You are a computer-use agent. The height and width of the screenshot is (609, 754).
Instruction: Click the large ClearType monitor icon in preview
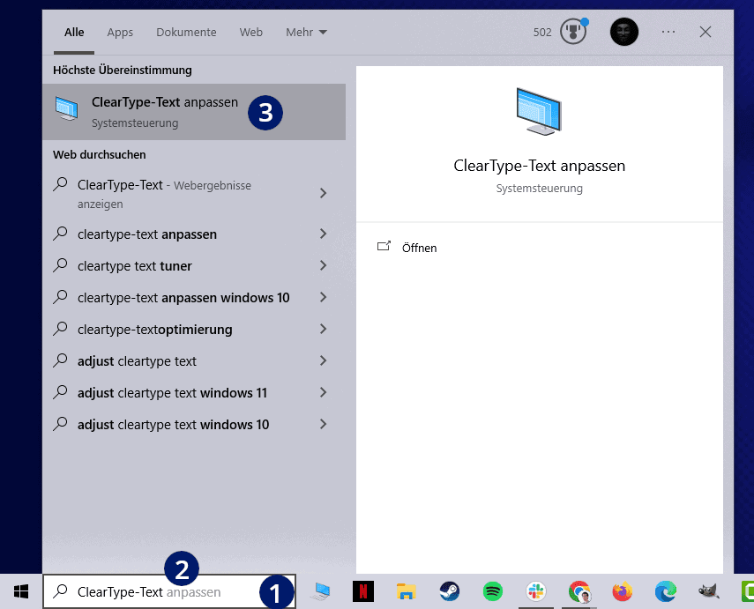pos(539,112)
